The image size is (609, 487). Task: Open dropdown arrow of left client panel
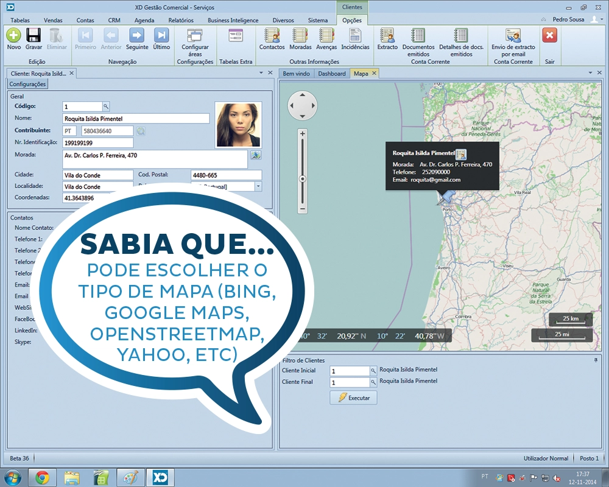[x=261, y=73]
